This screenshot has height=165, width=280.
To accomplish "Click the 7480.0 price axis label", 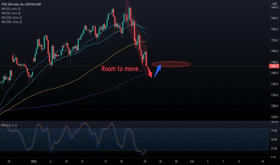I will point(275,51).
